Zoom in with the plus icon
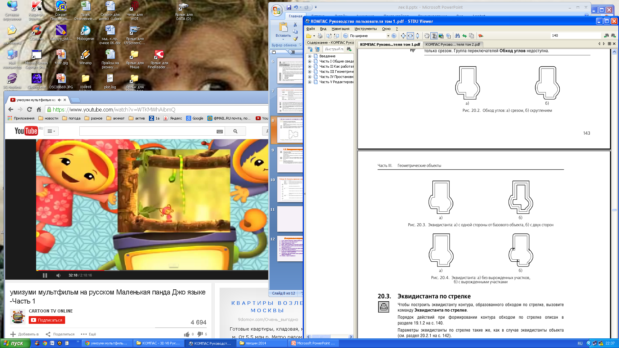619x348 pixels. click(x=394, y=36)
